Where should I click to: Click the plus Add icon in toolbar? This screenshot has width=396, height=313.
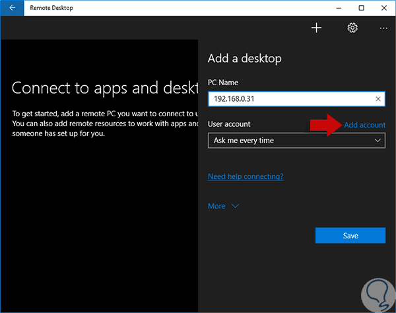point(316,28)
